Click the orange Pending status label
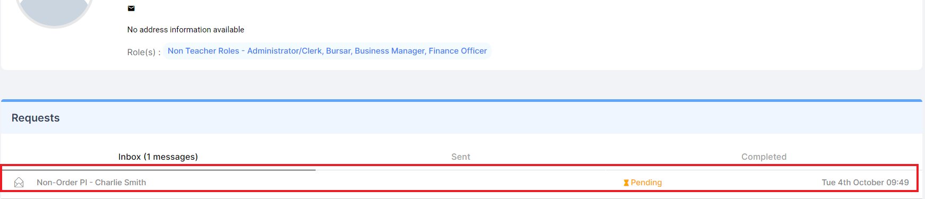Image resolution: width=925 pixels, height=199 pixels. click(646, 183)
